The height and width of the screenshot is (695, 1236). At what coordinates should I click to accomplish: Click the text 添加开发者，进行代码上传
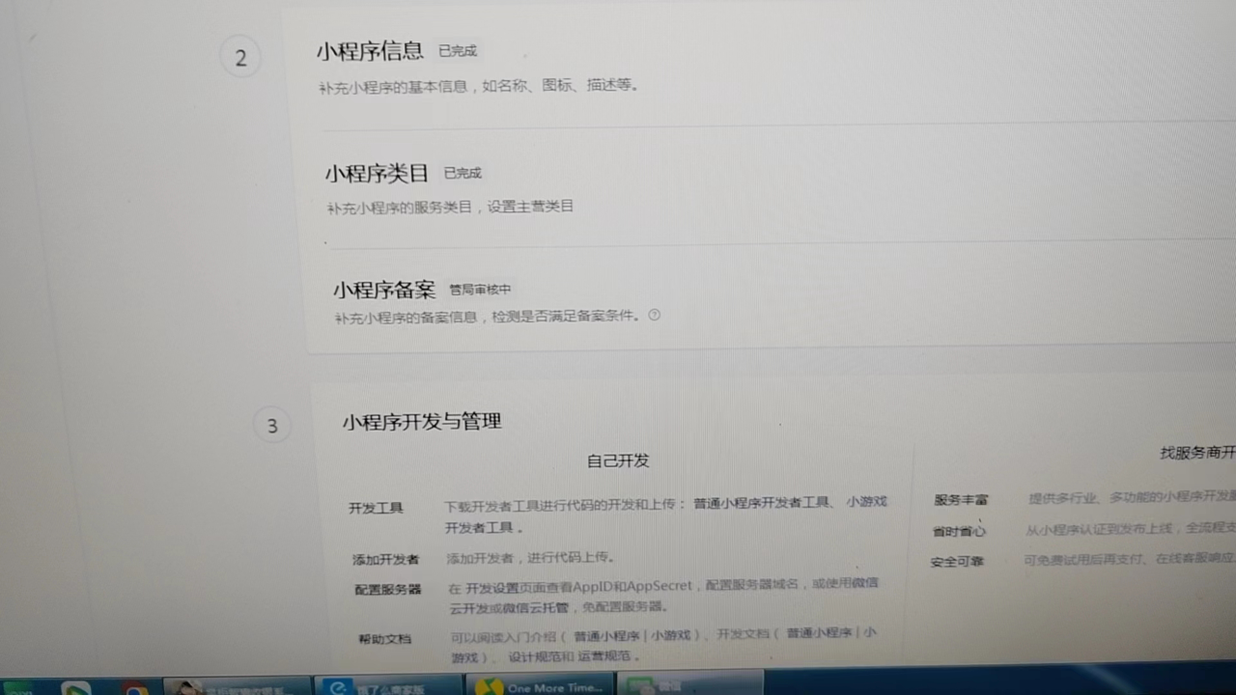(531, 558)
